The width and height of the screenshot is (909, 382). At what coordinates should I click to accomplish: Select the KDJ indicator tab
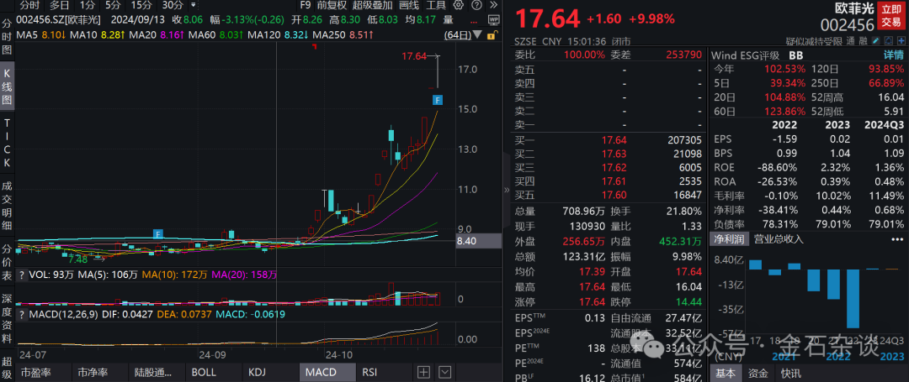click(x=259, y=372)
